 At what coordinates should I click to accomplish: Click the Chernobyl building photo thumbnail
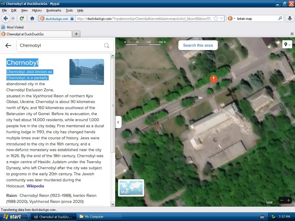pyautogui.click(x=86, y=72)
